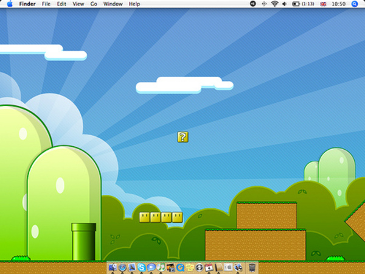This screenshot has width=365, height=274.
Task: Click the battery status icon
Action: (296, 4)
